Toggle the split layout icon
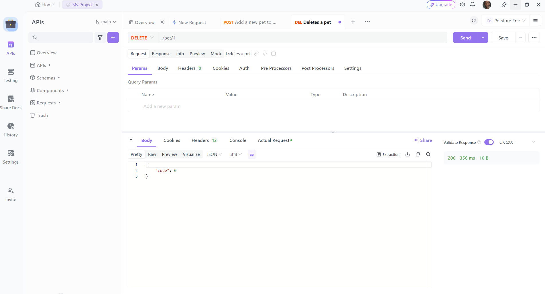The width and height of the screenshot is (545, 294). tap(274, 54)
